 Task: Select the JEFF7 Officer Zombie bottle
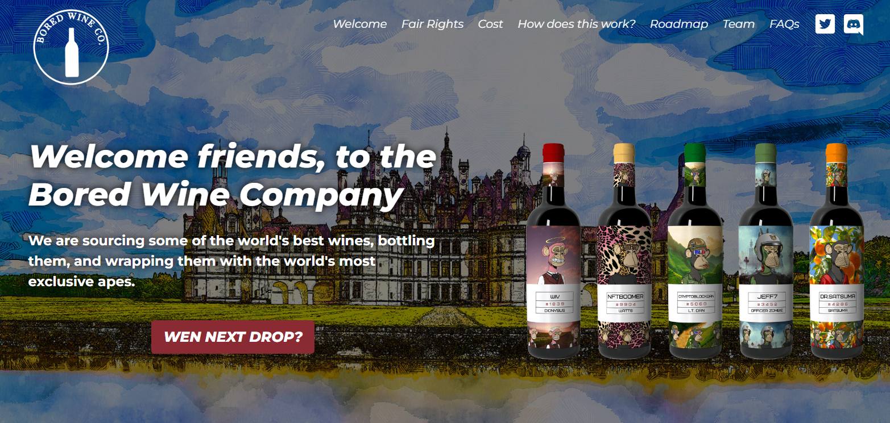765,251
